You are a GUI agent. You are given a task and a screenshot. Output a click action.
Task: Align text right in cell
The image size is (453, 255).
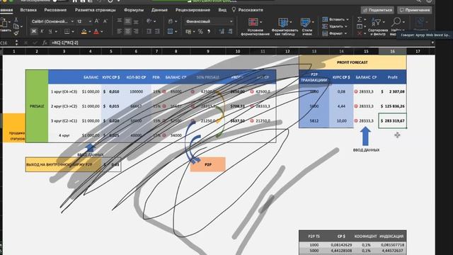136,31
